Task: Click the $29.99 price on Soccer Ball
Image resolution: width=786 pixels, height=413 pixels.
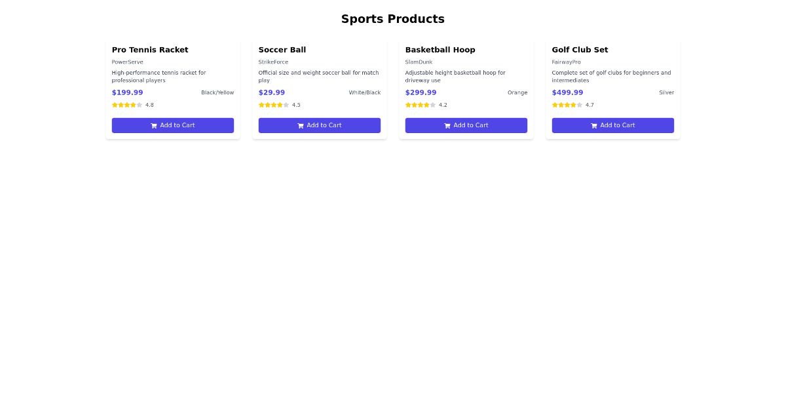Action: pos(272,92)
